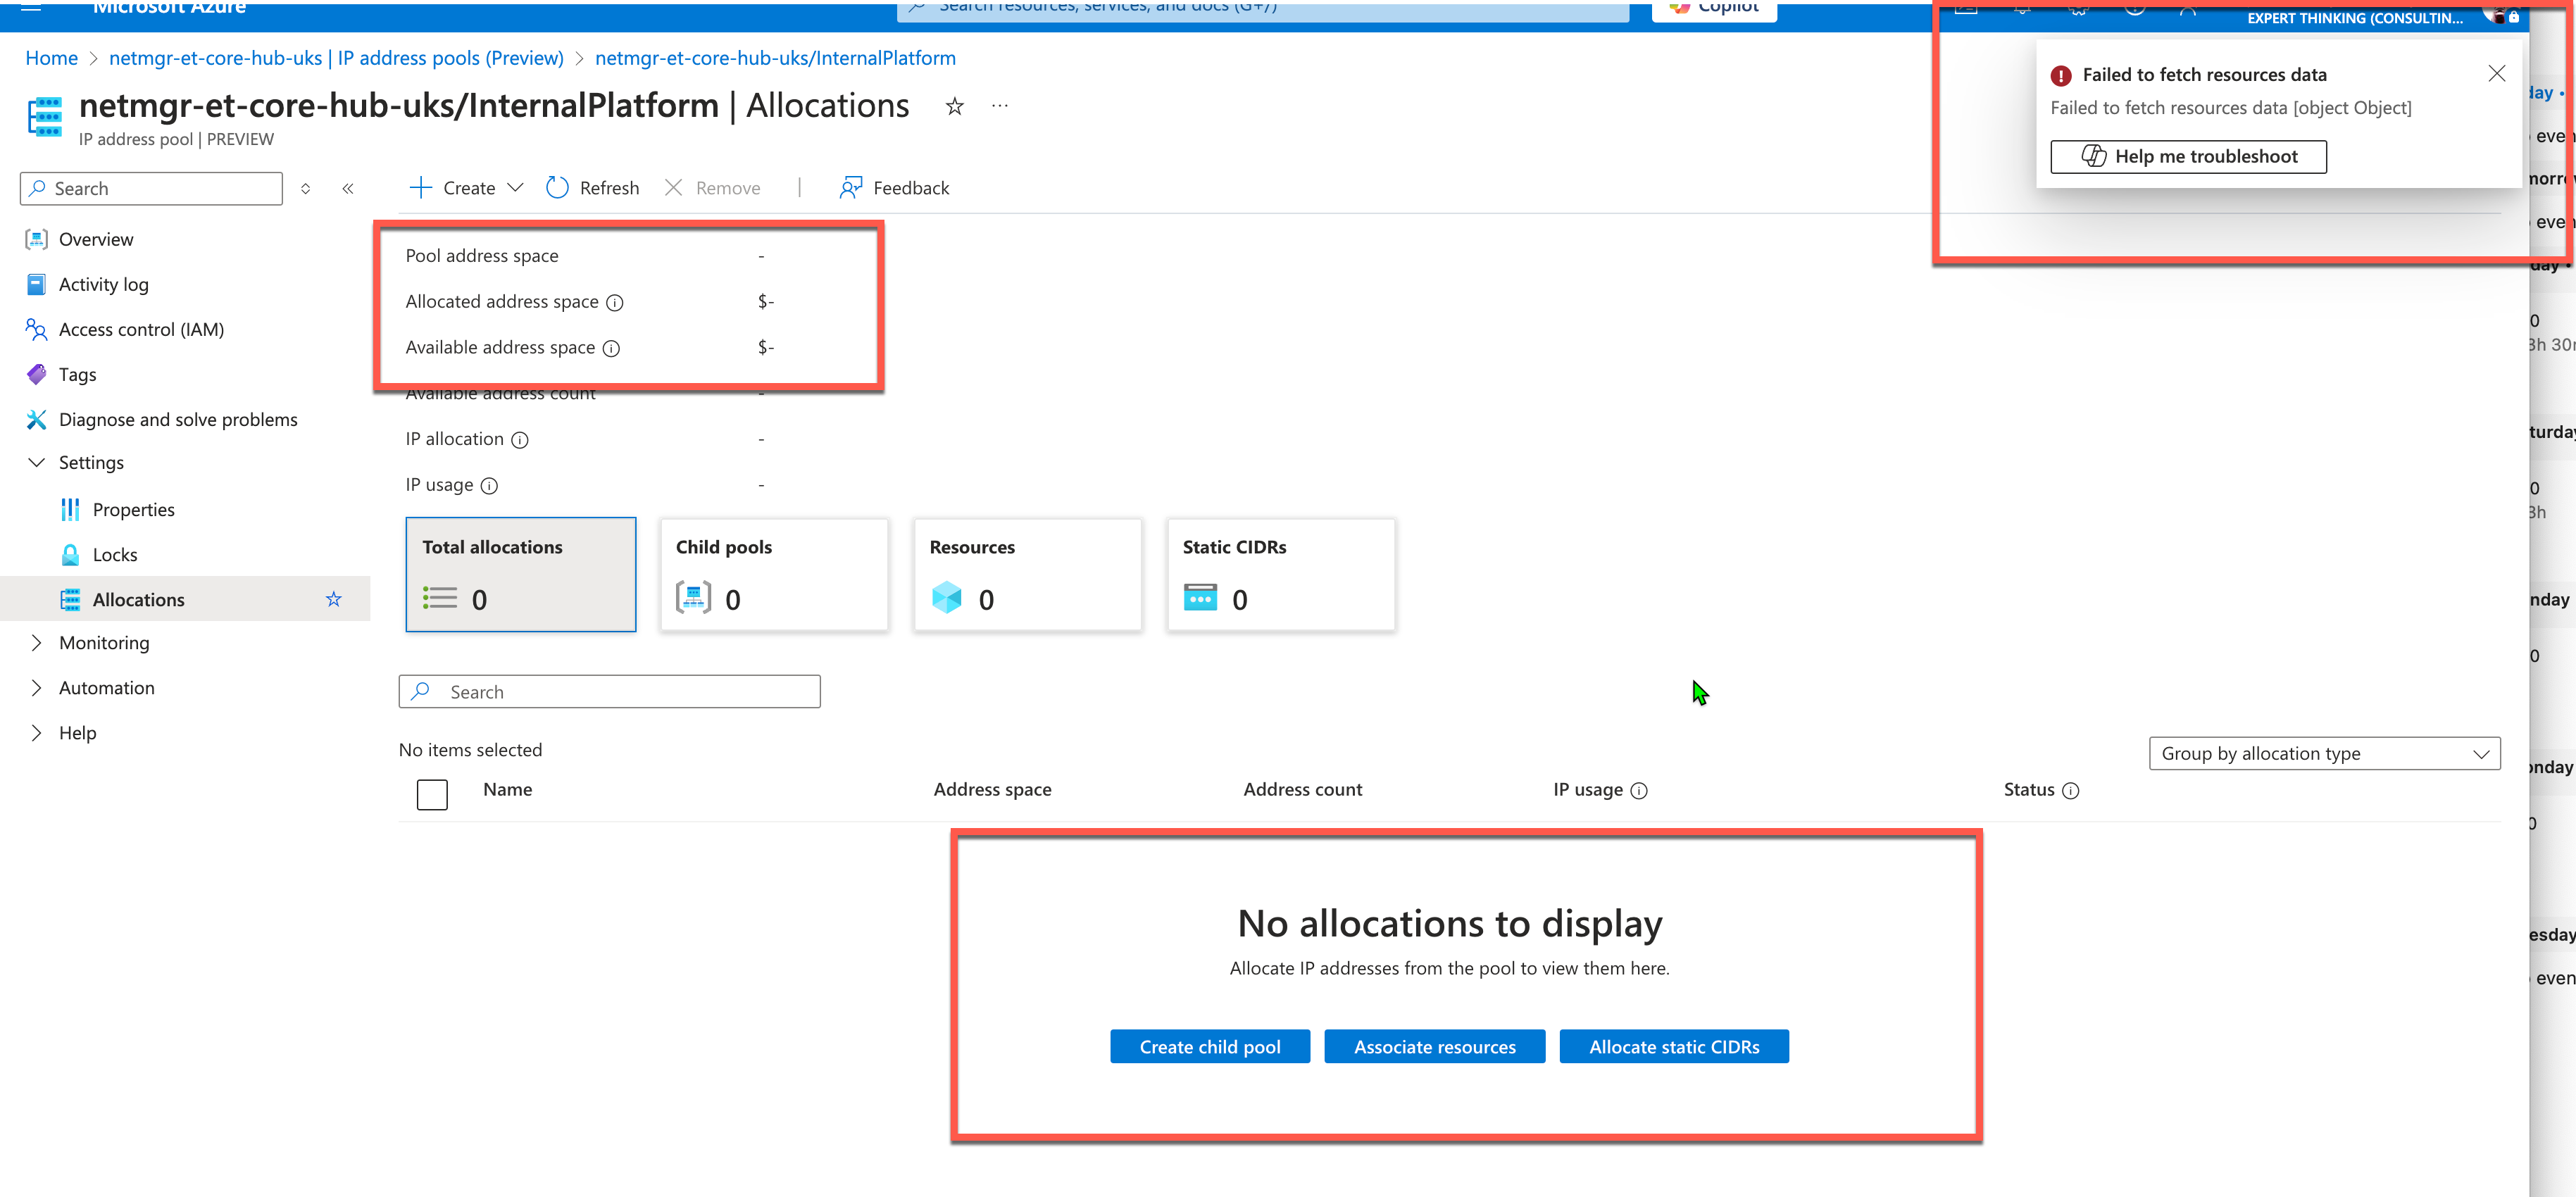The height and width of the screenshot is (1197, 2576).
Task: Open the more options ellipsis by title
Action: 999,106
